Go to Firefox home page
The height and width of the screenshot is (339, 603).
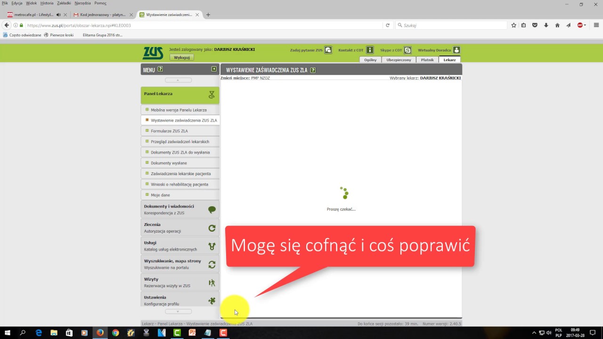[x=557, y=25]
